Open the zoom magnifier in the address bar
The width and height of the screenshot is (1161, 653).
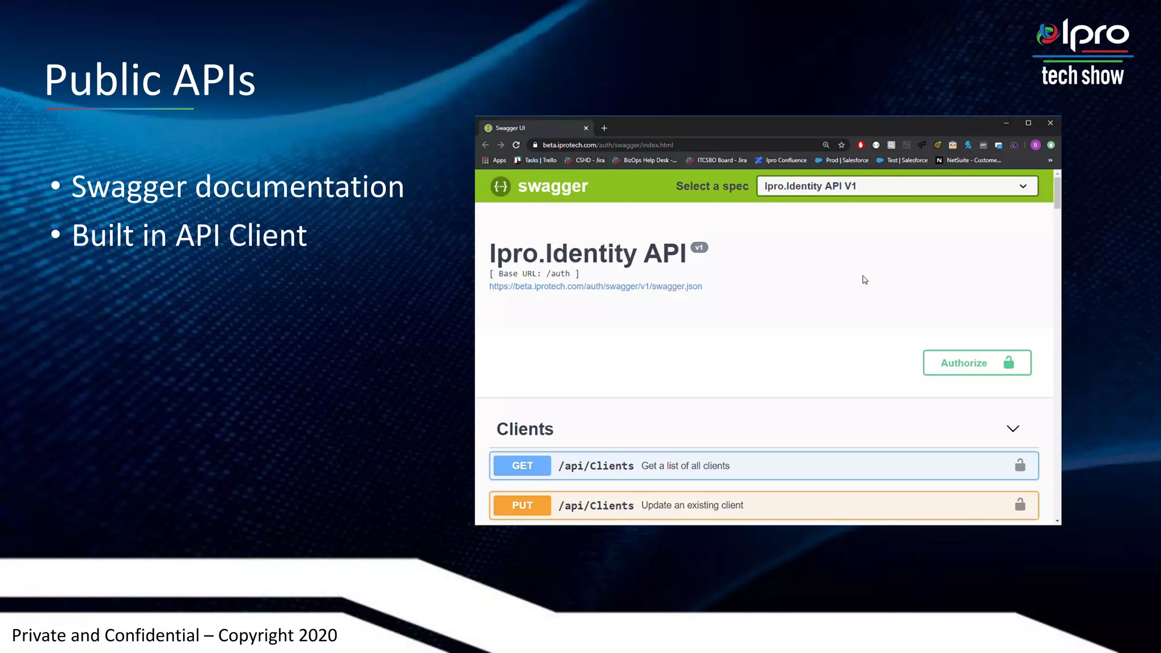[826, 145]
